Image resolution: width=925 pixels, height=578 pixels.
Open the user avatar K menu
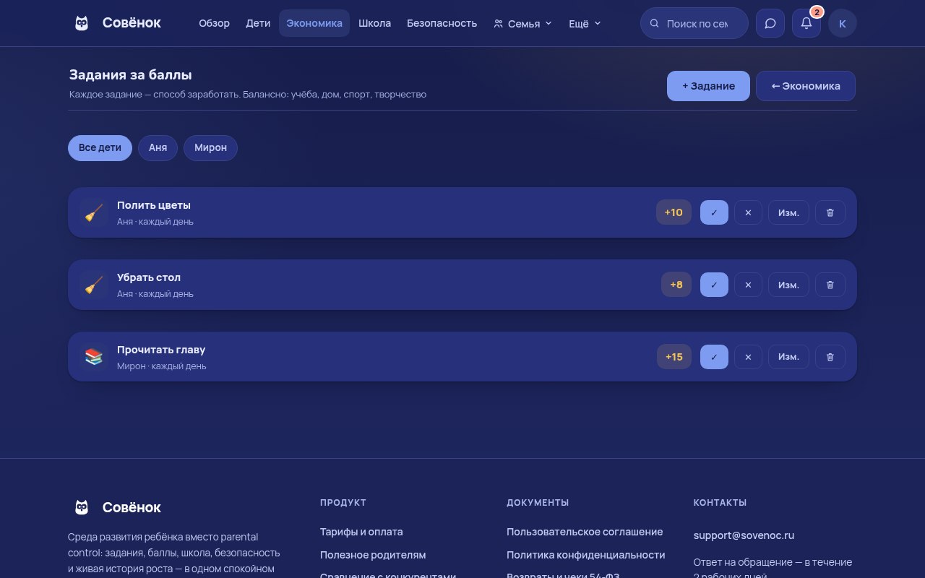(843, 23)
